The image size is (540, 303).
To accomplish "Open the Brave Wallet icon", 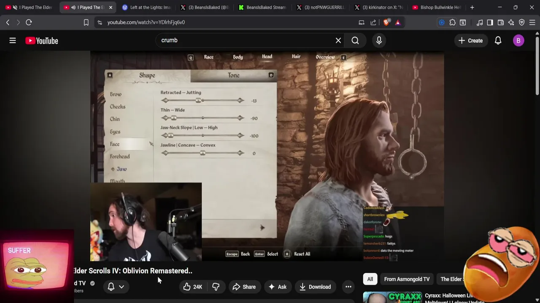I will [x=501, y=22].
